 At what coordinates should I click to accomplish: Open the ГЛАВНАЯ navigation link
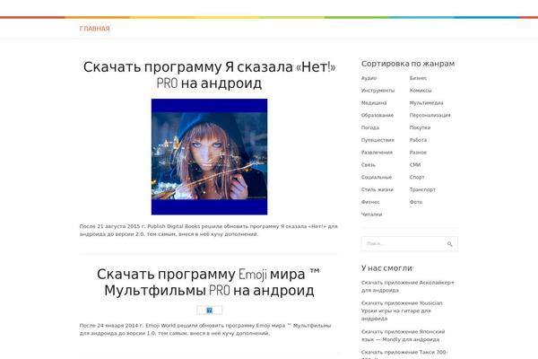coord(94,29)
